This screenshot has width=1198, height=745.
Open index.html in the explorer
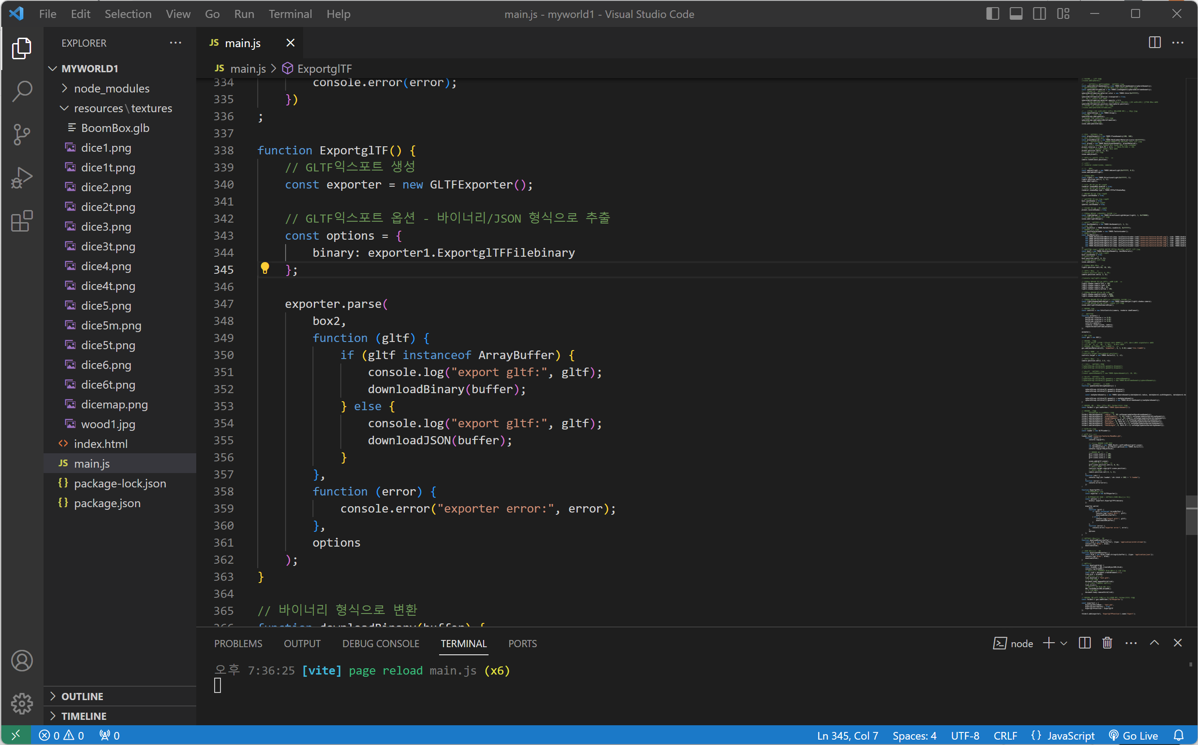click(101, 444)
